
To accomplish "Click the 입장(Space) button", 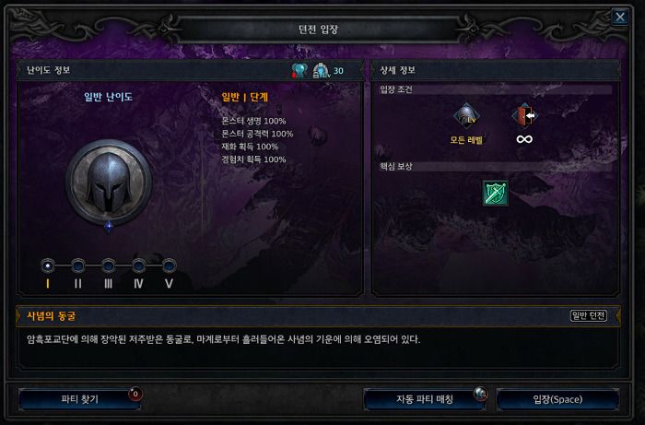I will click(x=557, y=399).
